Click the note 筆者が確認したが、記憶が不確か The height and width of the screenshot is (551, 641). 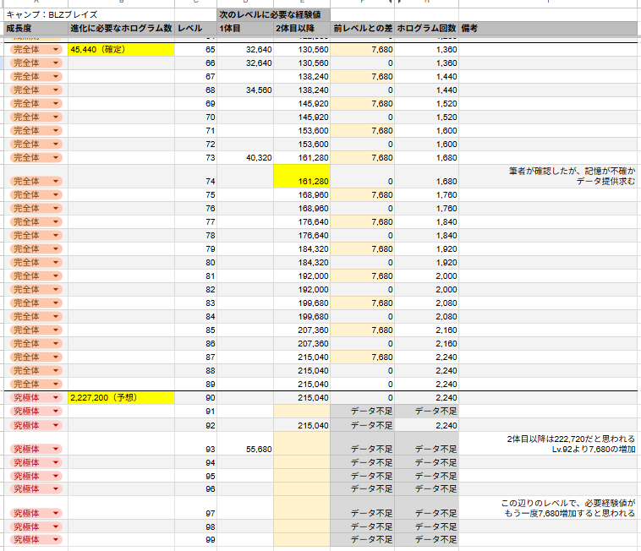pyautogui.click(x=572, y=172)
